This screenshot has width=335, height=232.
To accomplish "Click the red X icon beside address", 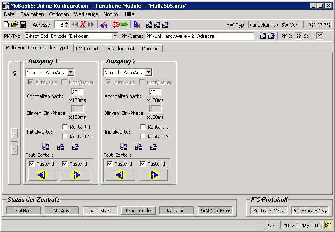I will [x=83, y=24].
